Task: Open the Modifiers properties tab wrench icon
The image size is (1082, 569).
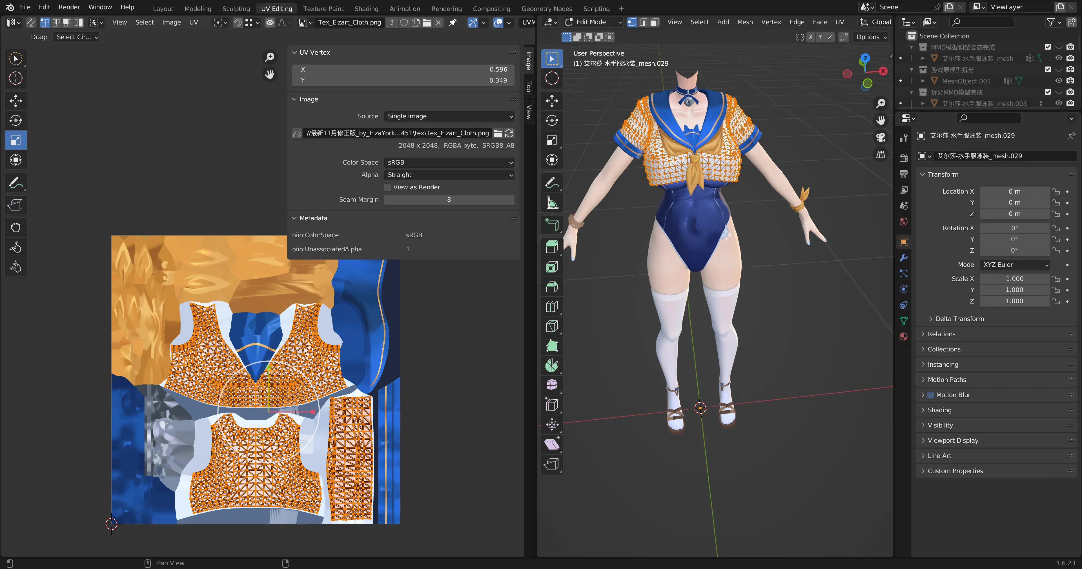Action: (x=903, y=258)
